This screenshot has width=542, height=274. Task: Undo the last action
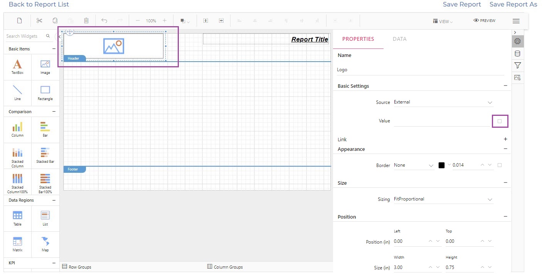[104, 20]
